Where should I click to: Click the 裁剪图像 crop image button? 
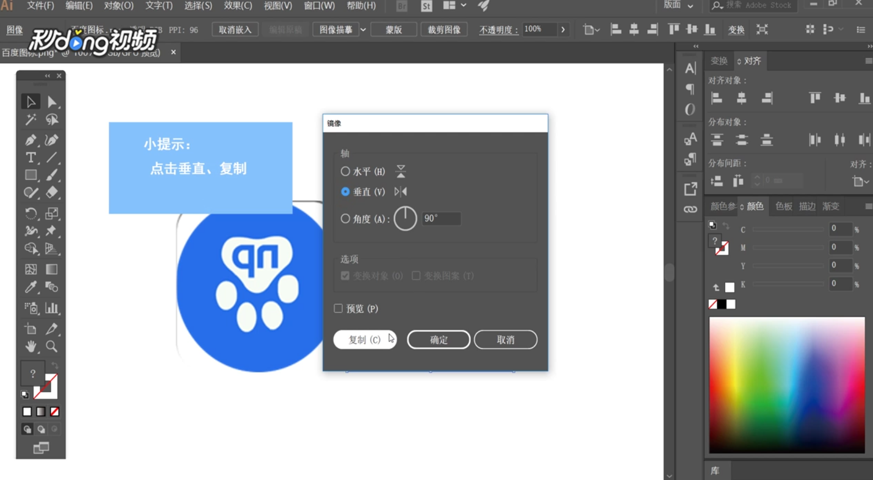[x=444, y=30]
